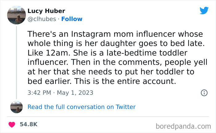
Task: Like the tweet with the heart icon
Action: pyautogui.click(x=12, y=124)
